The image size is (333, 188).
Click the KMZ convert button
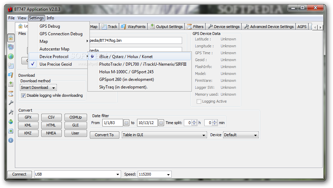coord(28,133)
